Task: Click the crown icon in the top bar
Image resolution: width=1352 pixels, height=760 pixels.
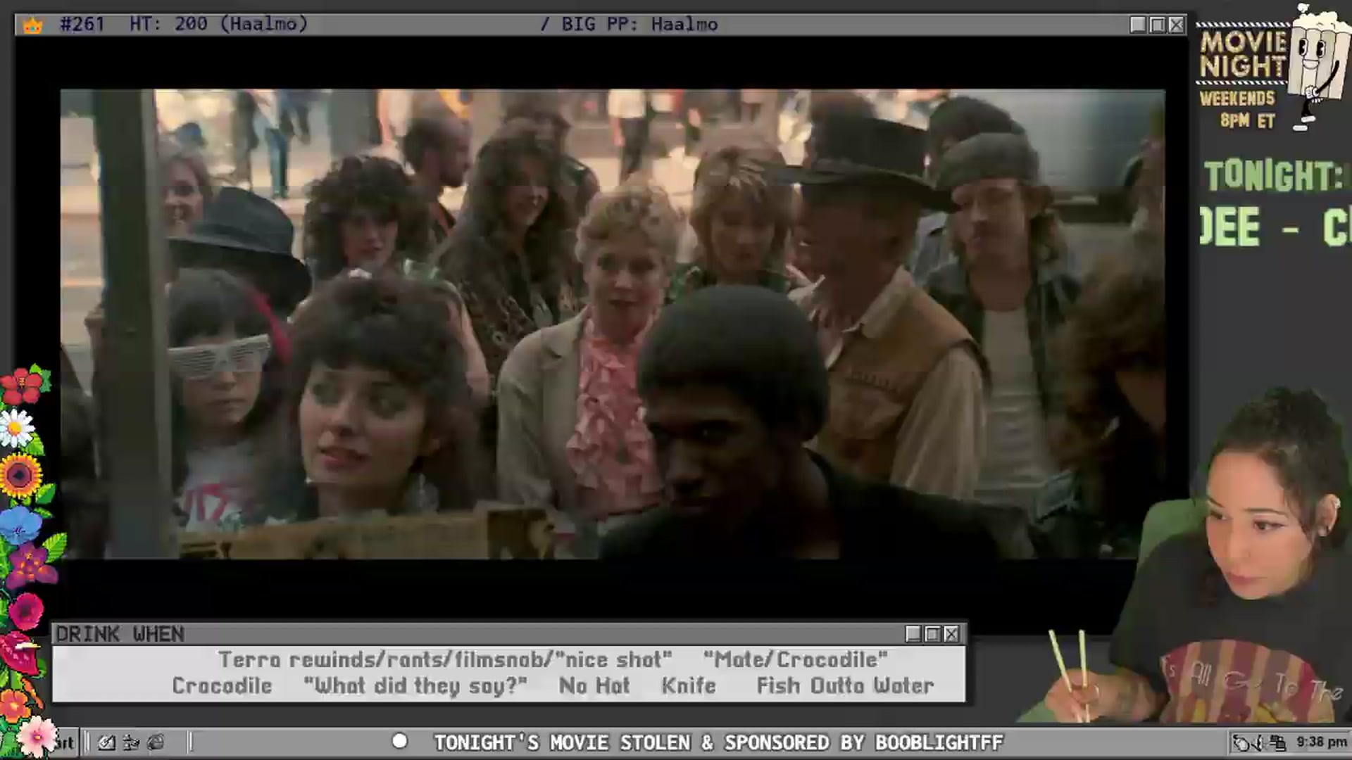Action: tap(33, 25)
